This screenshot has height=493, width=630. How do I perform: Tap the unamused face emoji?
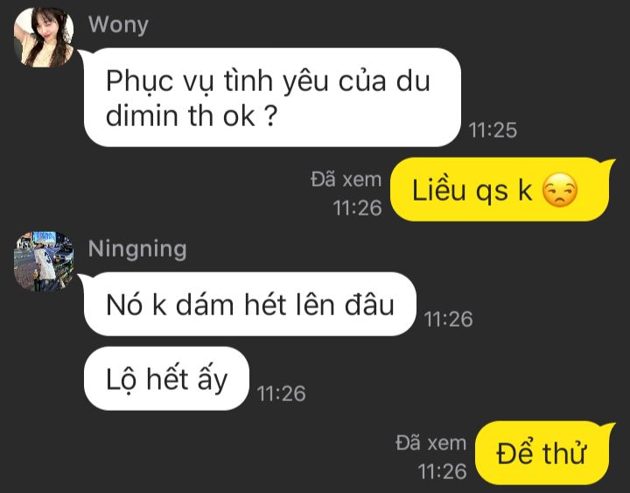point(560,190)
